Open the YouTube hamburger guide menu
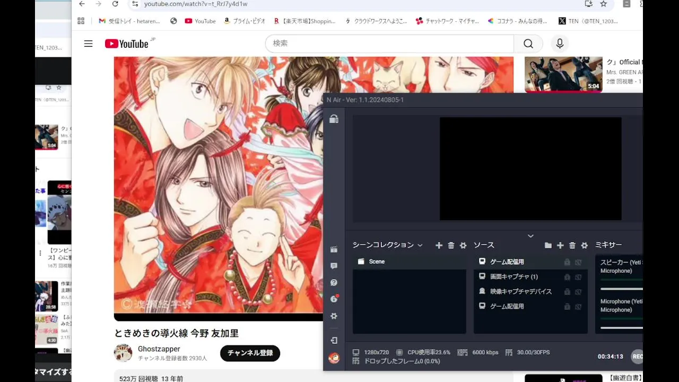Screen dimensions: 679x382 (x=89, y=44)
